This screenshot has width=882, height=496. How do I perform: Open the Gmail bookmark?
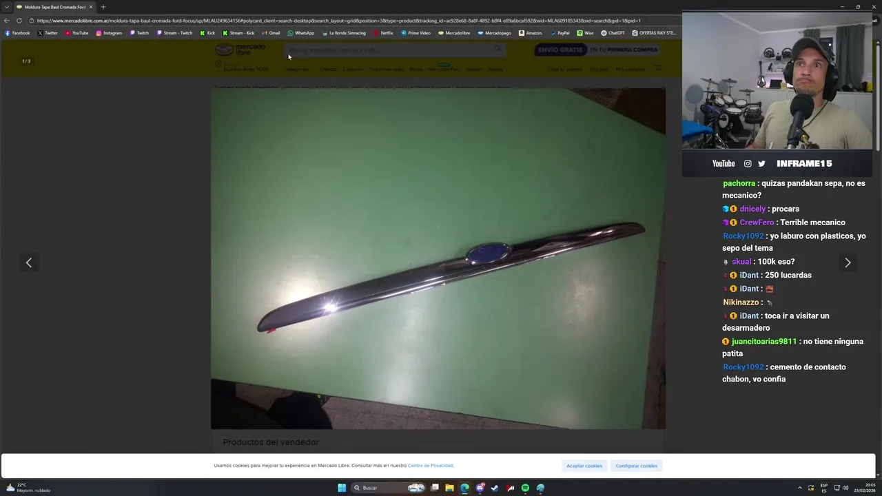point(271,33)
